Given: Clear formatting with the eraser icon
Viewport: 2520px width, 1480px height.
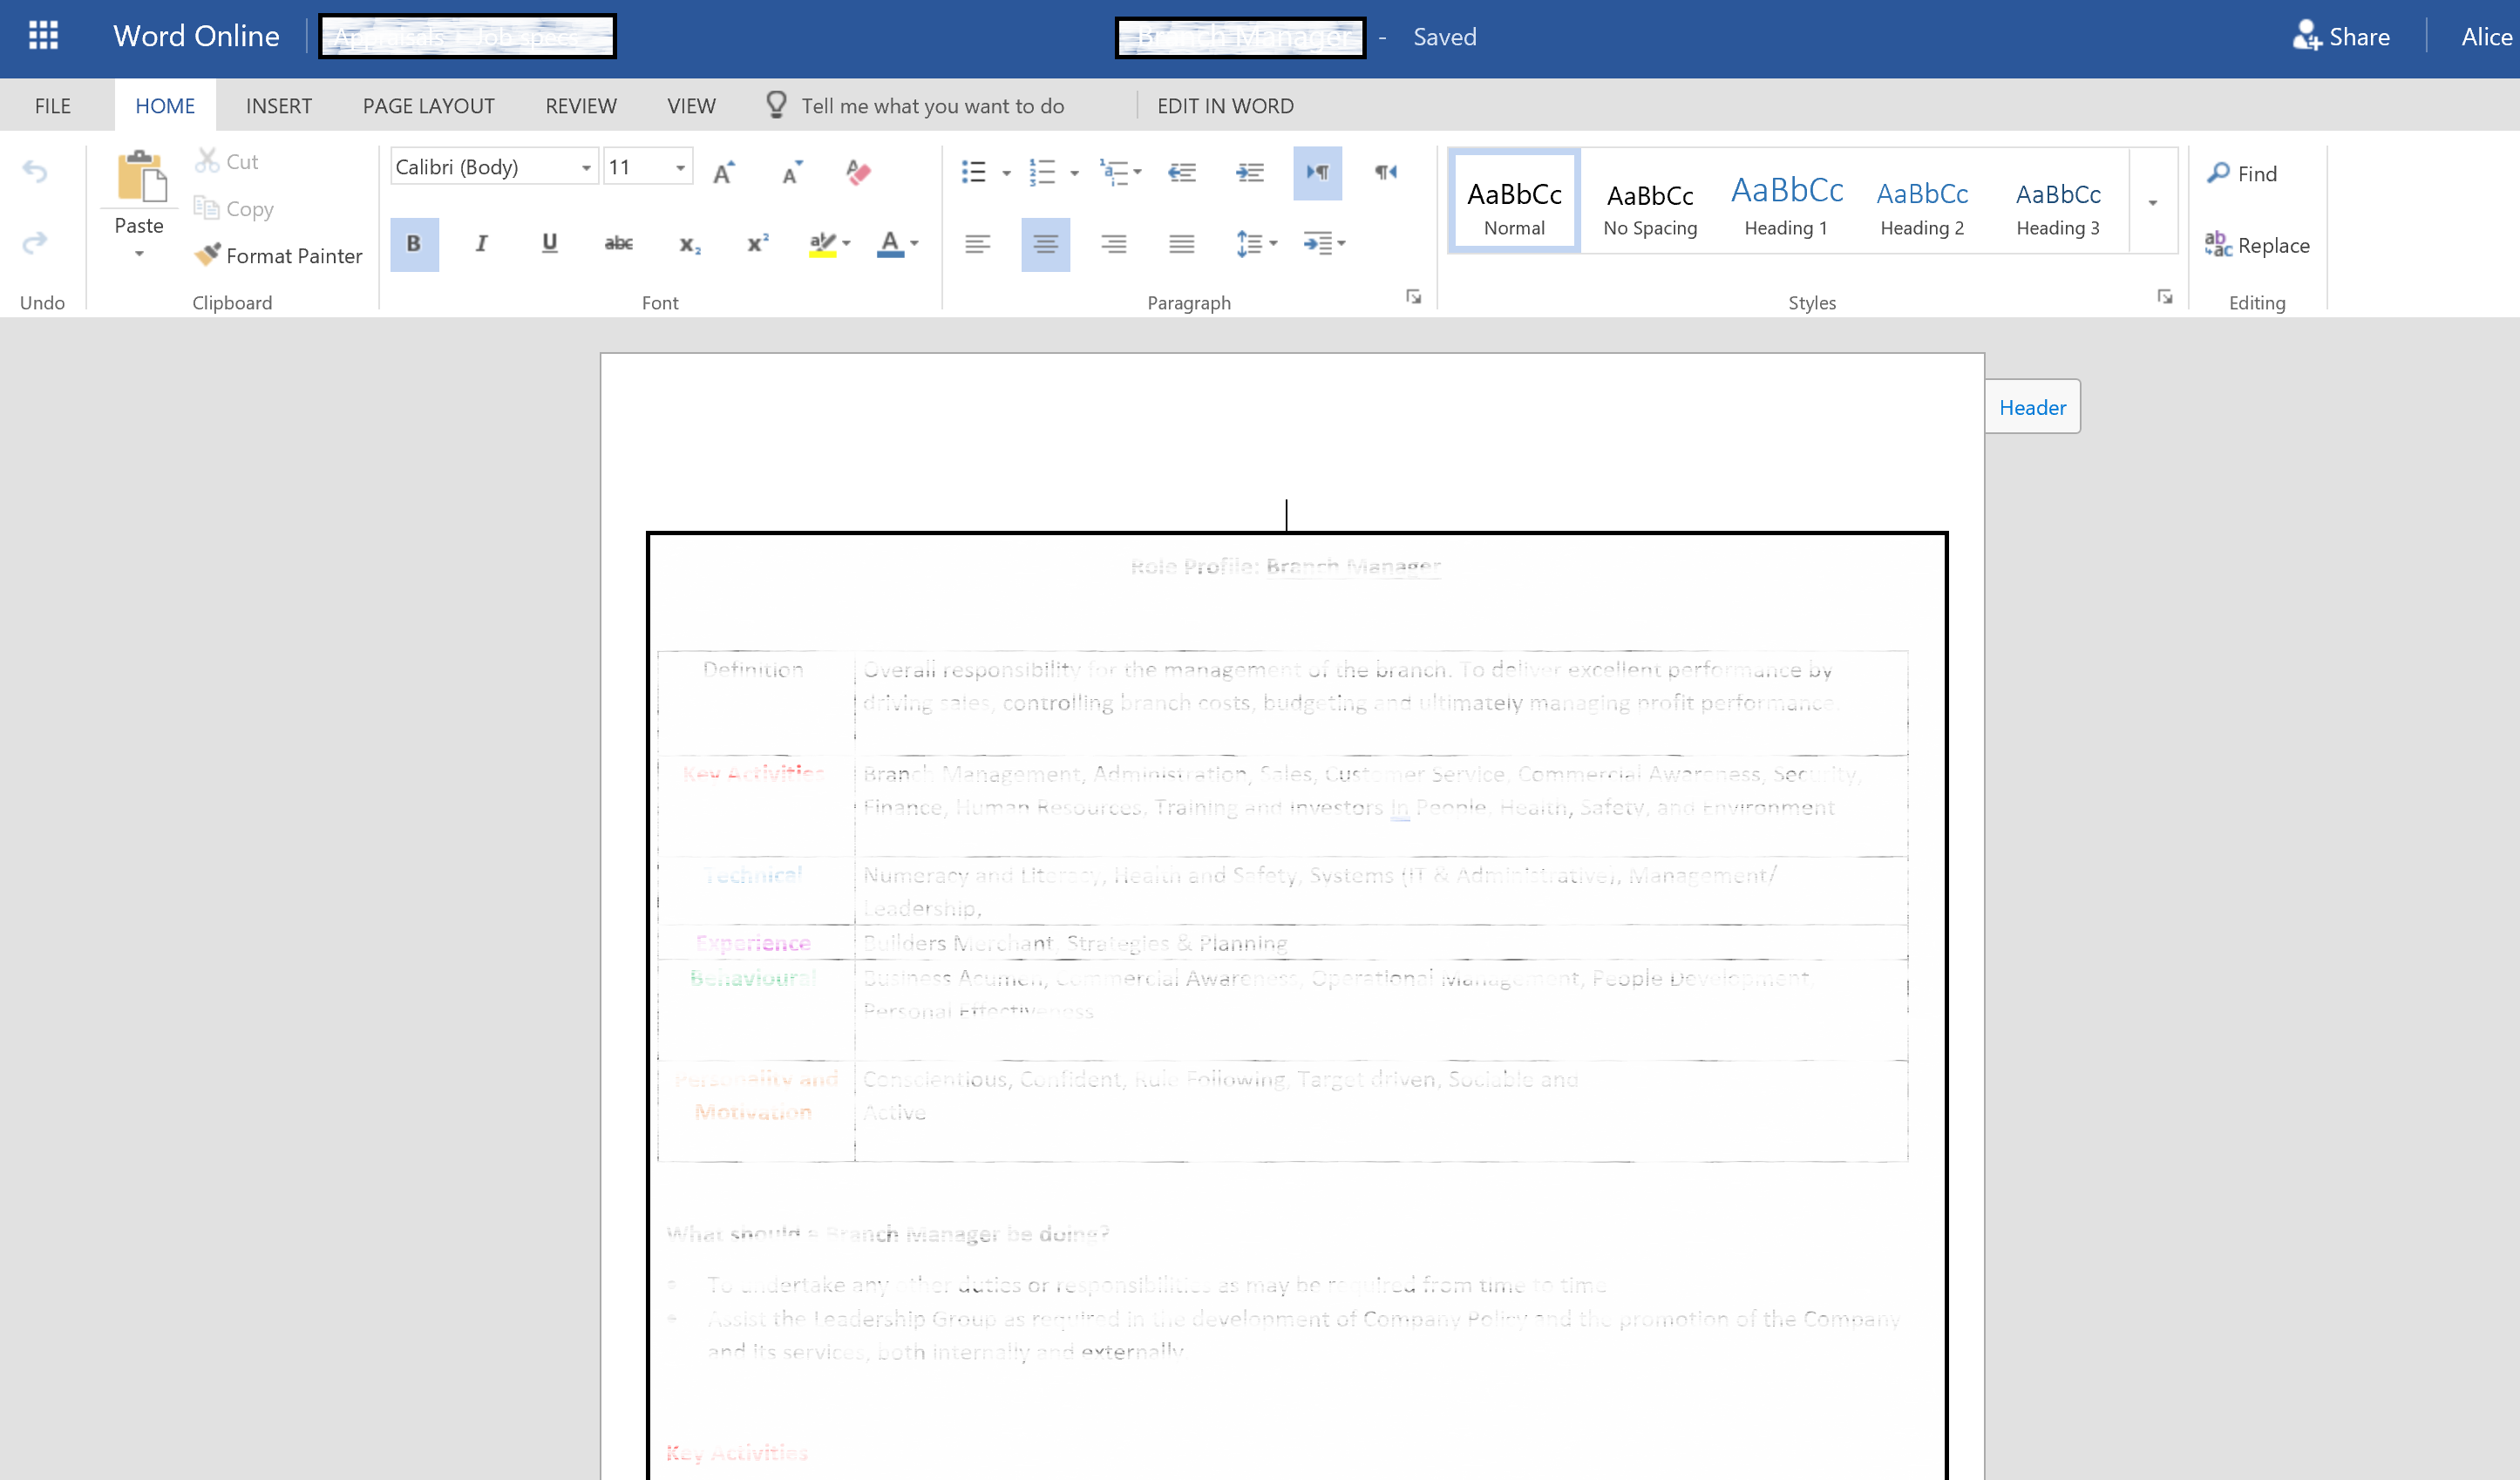Looking at the screenshot, I should [x=858, y=172].
